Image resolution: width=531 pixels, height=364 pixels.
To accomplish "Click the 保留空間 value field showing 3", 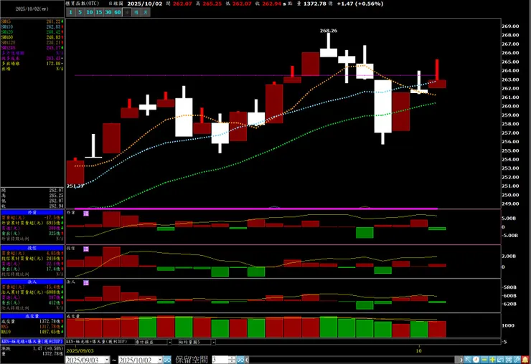I will 220,360.
